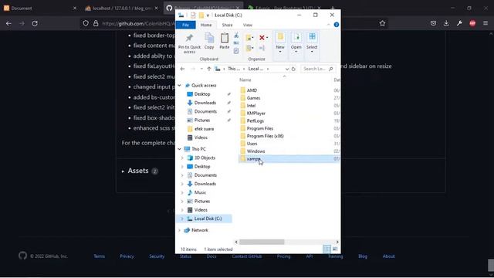This screenshot has height=278, width=494.
Task: Click shield tracking protection icon
Action: tap(86, 23)
